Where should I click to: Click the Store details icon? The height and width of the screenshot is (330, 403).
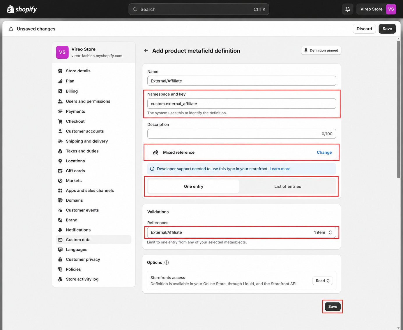[60, 71]
